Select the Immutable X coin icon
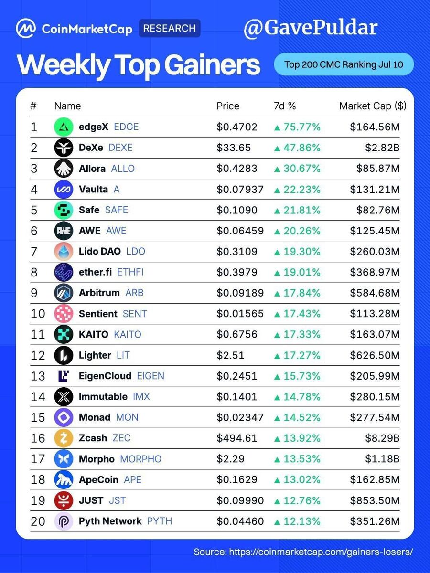Viewport: 430px width, 573px height. coord(64,396)
